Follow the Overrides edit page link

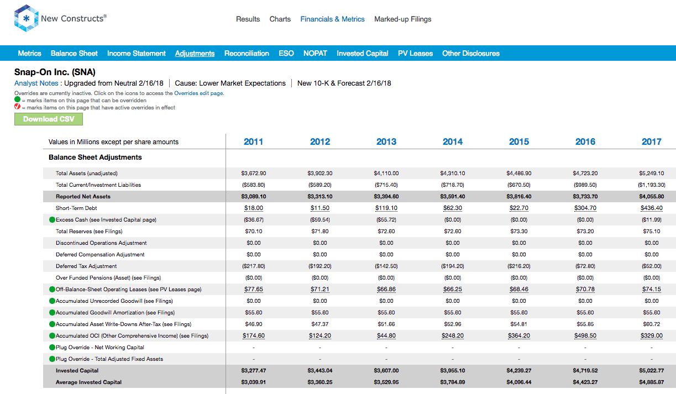199,93
